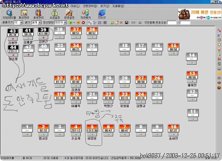
Task: Select seat 10 monitor showing 02:22
Action: click(x=174, y=128)
